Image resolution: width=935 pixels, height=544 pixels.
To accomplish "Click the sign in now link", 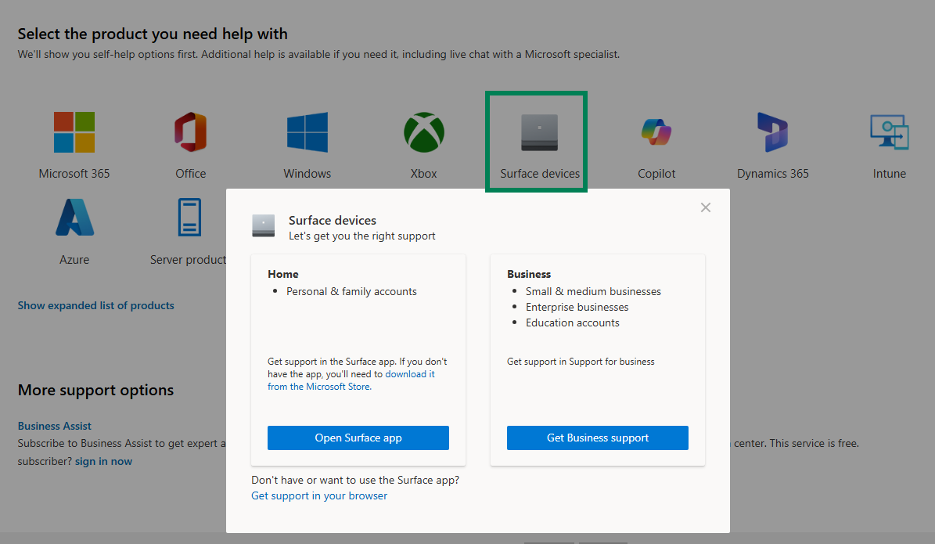I will 104,461.
